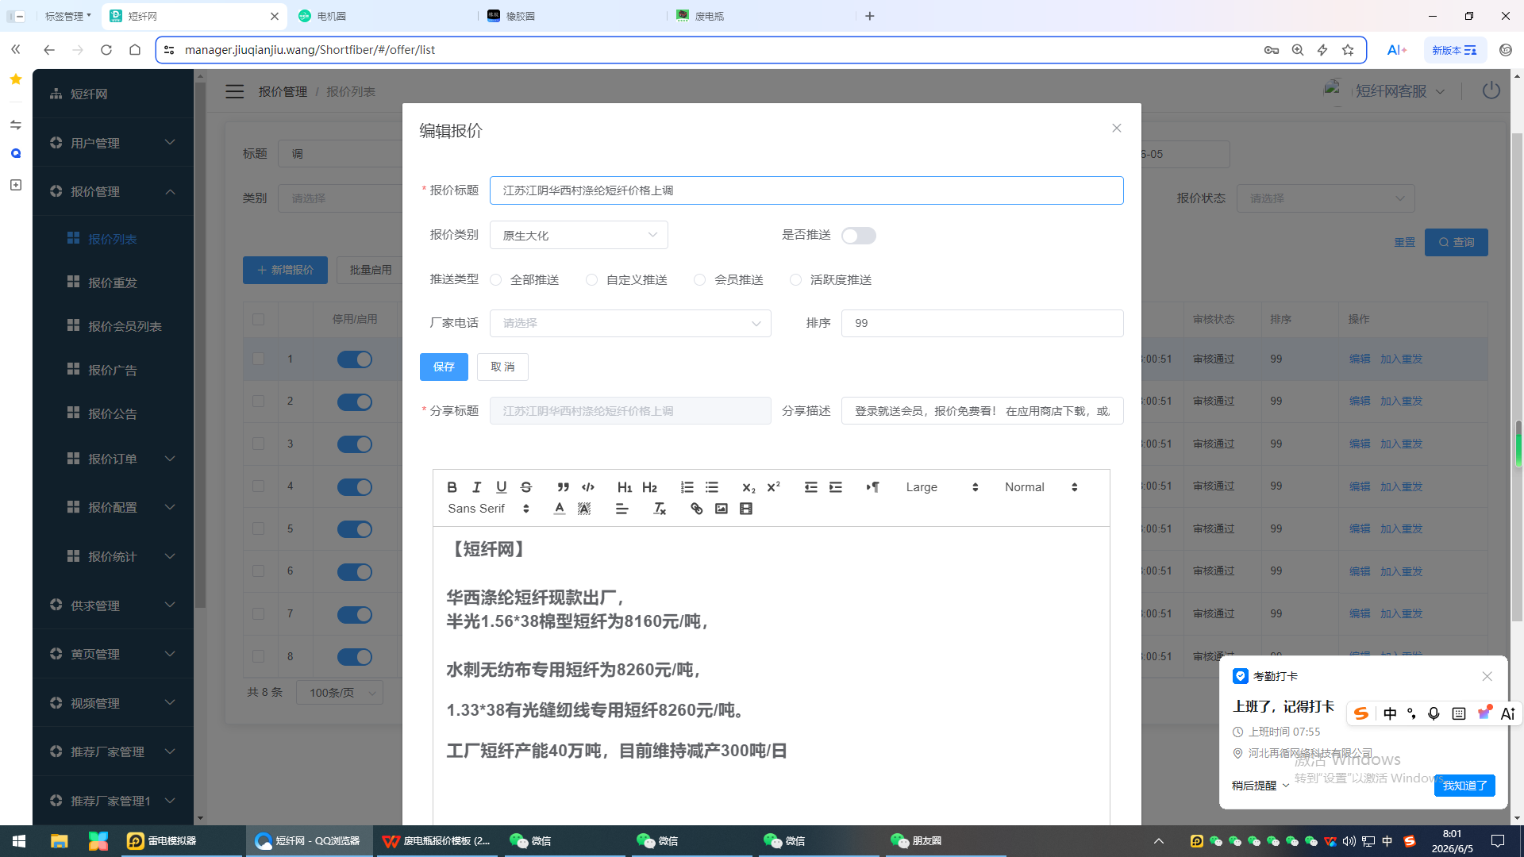Tick the checkbox for table row 2

click(x=259, y=402)
